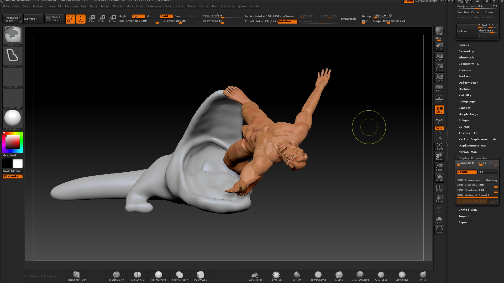This screenshot has height=283, width=504.
Task: Select the CurveTriFill brush
Action: [x=255, y=276]
